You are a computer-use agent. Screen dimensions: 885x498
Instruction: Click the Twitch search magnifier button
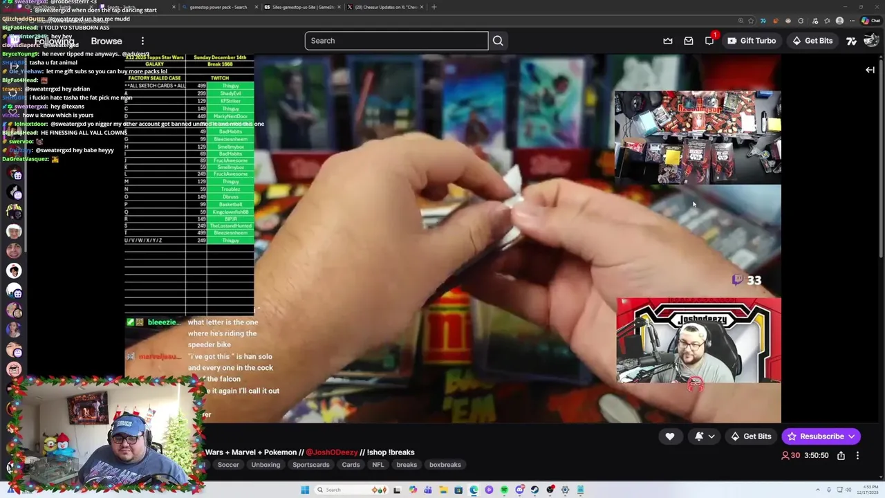click(498, 41)
